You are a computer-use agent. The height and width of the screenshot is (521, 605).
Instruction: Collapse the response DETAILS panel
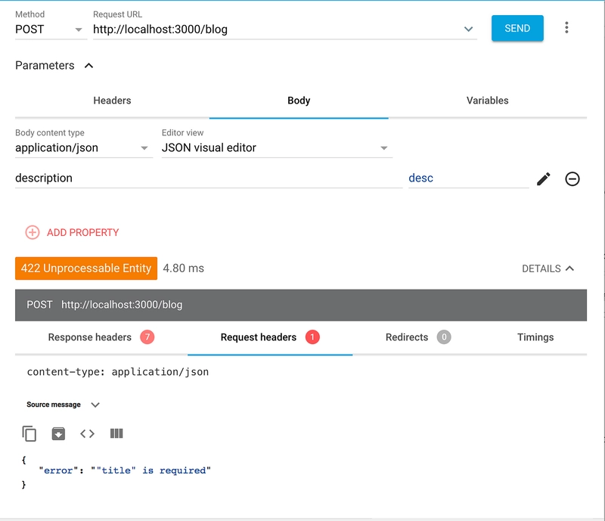coord(548,268)
